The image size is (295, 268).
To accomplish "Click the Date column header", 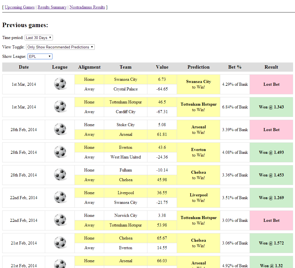I will point(24,67).
